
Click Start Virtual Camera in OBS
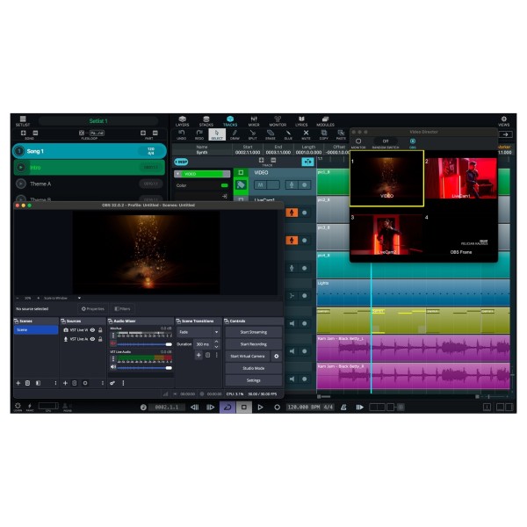coord(248,357)
